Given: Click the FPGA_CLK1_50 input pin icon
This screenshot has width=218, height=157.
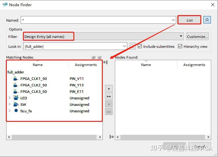Looking at the screenshot, I should click(x=16, y=78).
